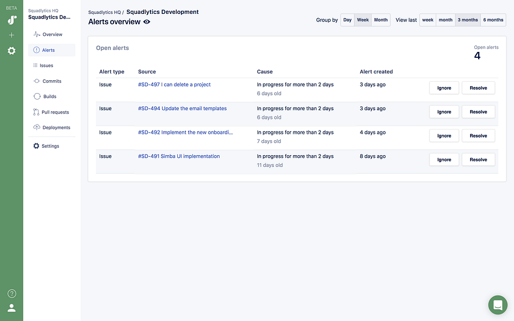
Task: Click the Overview pulse icon
Action: point(37,34)
